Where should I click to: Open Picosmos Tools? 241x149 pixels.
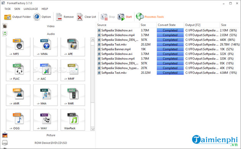150,17
